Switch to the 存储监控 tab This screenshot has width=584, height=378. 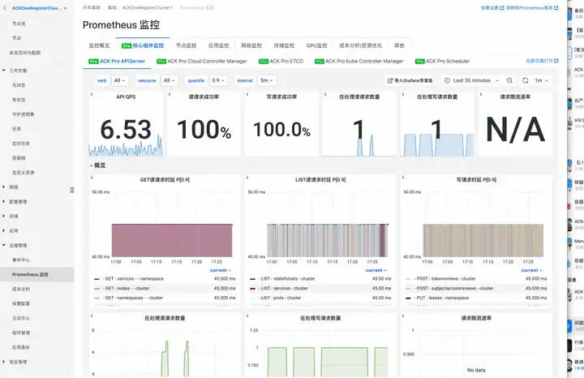284,45
